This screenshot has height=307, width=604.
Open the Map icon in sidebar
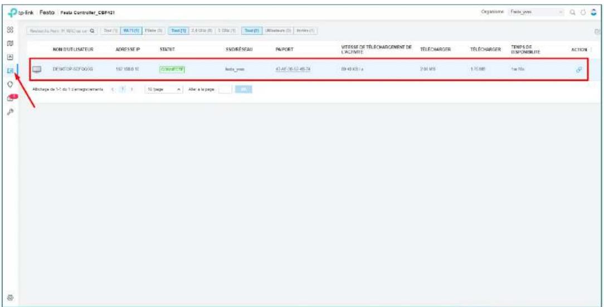tap(11, 43)
